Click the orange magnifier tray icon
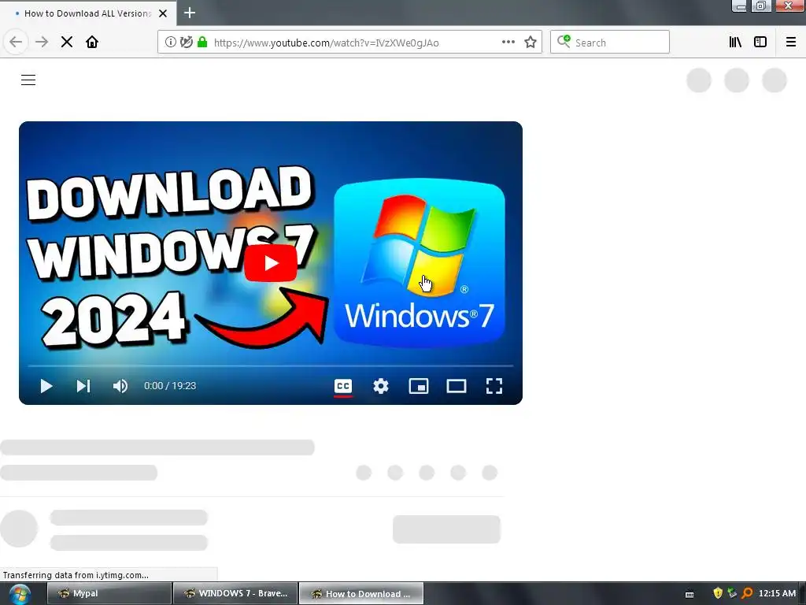The height and width of the screenshot is (605, 806). point(748,593)
